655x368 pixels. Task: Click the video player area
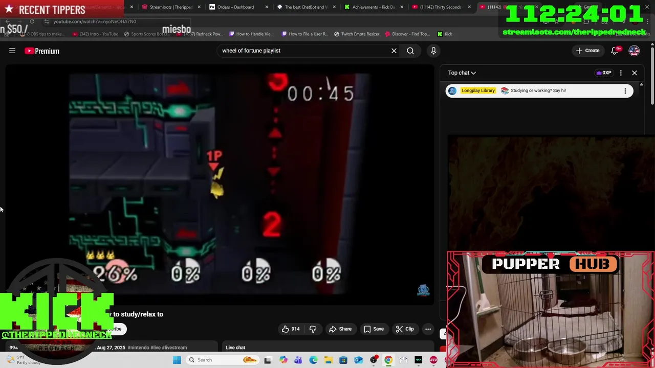pos(220,185)
